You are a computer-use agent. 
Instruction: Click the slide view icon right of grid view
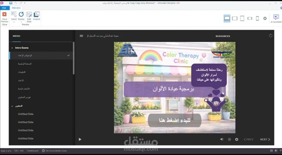pos(276,151)
